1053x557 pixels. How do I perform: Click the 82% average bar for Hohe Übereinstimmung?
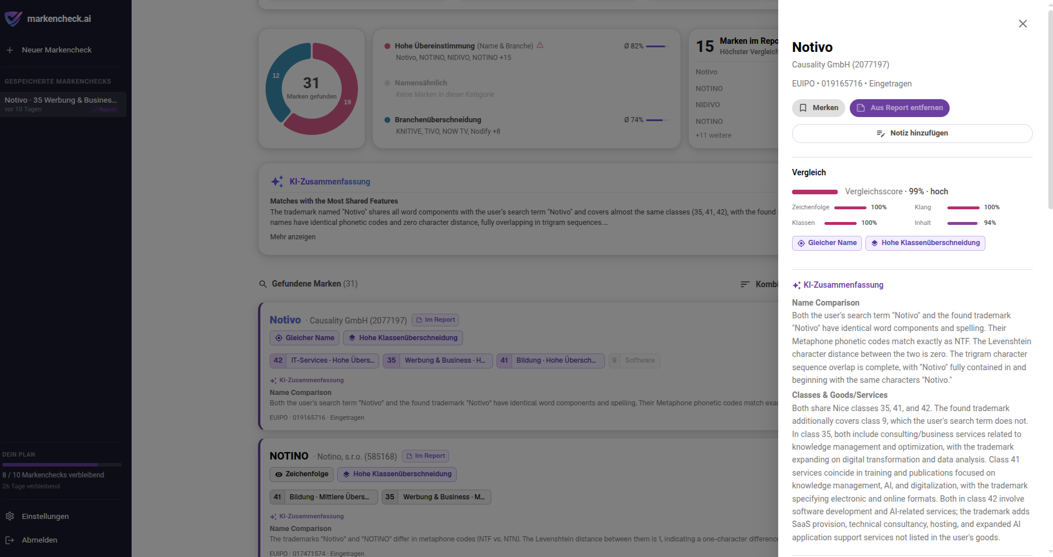tap(657, 46)
